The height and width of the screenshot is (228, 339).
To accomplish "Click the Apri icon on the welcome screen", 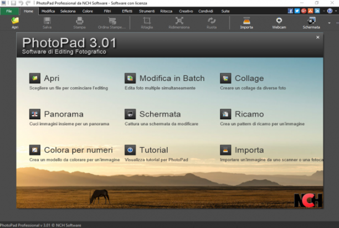I will click(35, 78).
